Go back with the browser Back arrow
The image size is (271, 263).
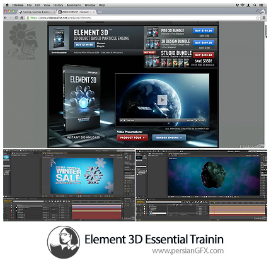pyautogui.click(x=6, y=18)
